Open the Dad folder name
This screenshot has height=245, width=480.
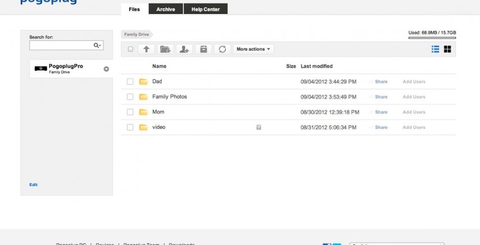(157, 82)
